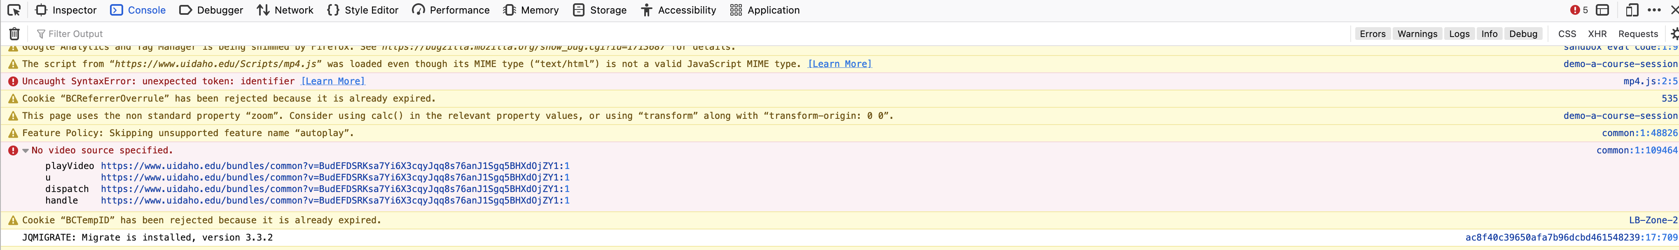This screenshot has height=250, width=1679.
Task: Switch to the Inspector tab
Action: coord(66,10)
